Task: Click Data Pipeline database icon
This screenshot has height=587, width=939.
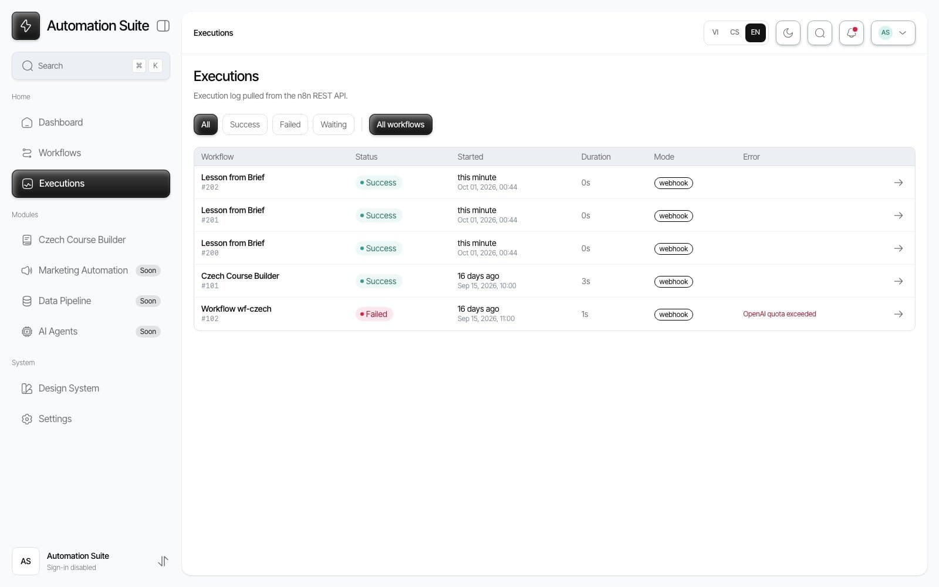Action: 26,301
